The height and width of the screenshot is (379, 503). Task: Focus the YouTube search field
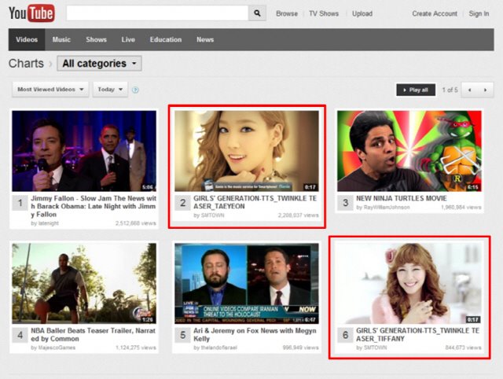(157, 13)
